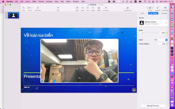The width and height of the screenshot is (175, 109).
Task: Open the Apple menu
Action: pos(3,1)
